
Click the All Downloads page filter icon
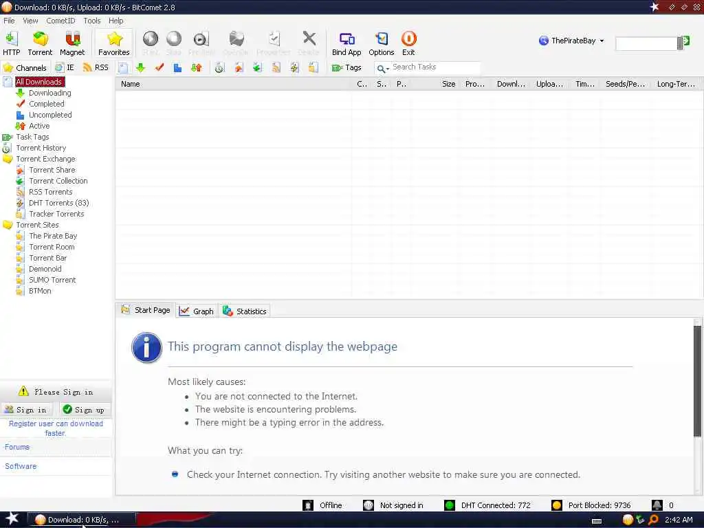tap(123, 68)
